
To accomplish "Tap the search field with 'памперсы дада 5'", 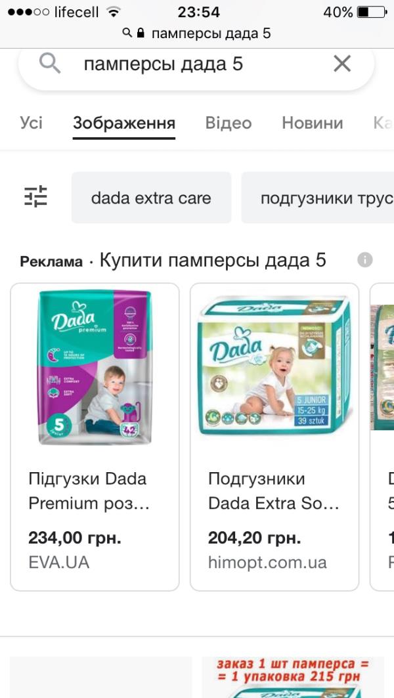I will tap(196, 64).
